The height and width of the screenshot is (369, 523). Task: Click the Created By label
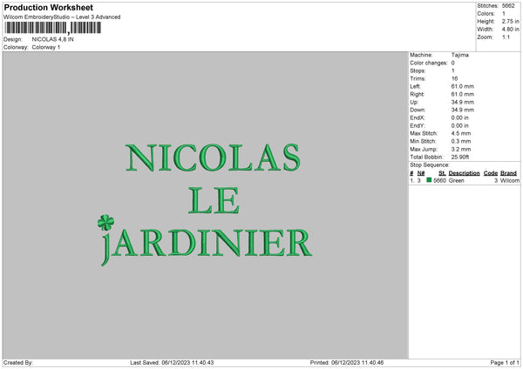tap(18, 363)
